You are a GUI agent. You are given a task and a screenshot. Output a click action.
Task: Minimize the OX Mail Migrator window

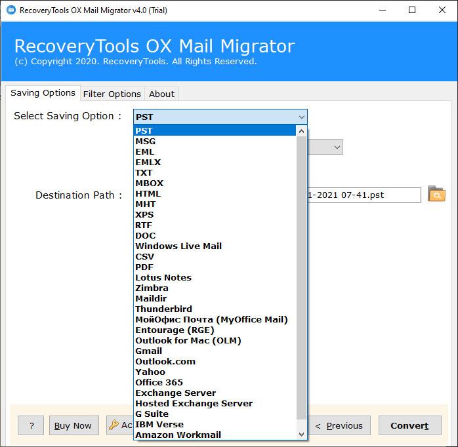(383, 10)
